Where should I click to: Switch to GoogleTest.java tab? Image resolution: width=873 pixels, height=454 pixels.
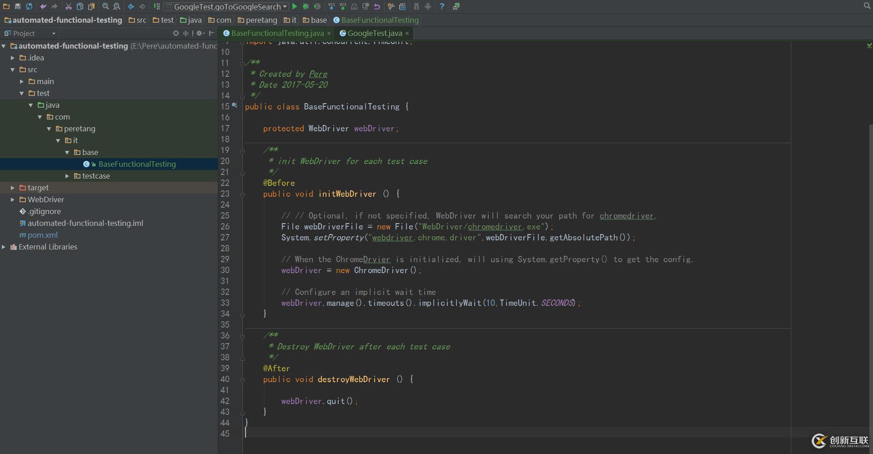375,33
